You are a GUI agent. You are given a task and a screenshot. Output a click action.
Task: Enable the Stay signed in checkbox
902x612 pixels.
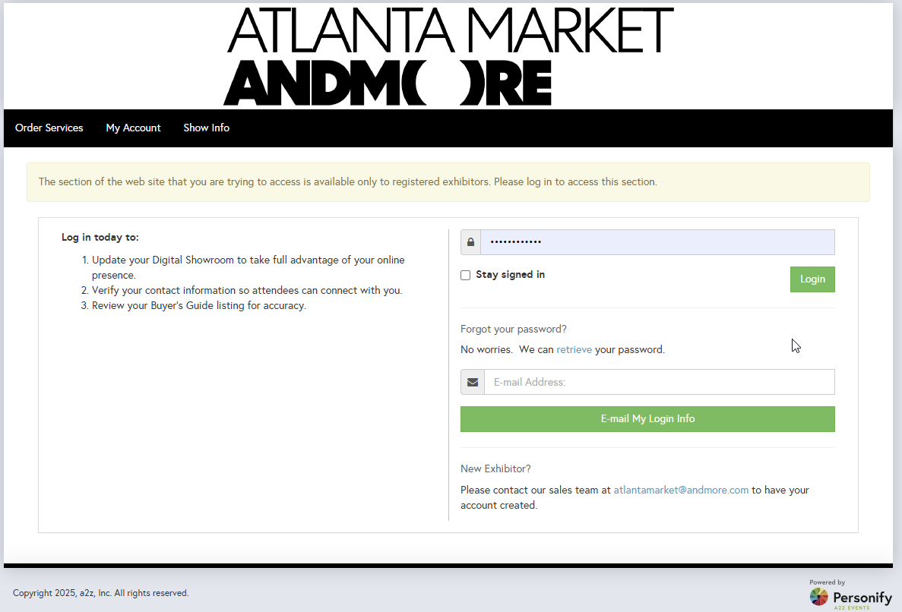(x=465, y=276)
